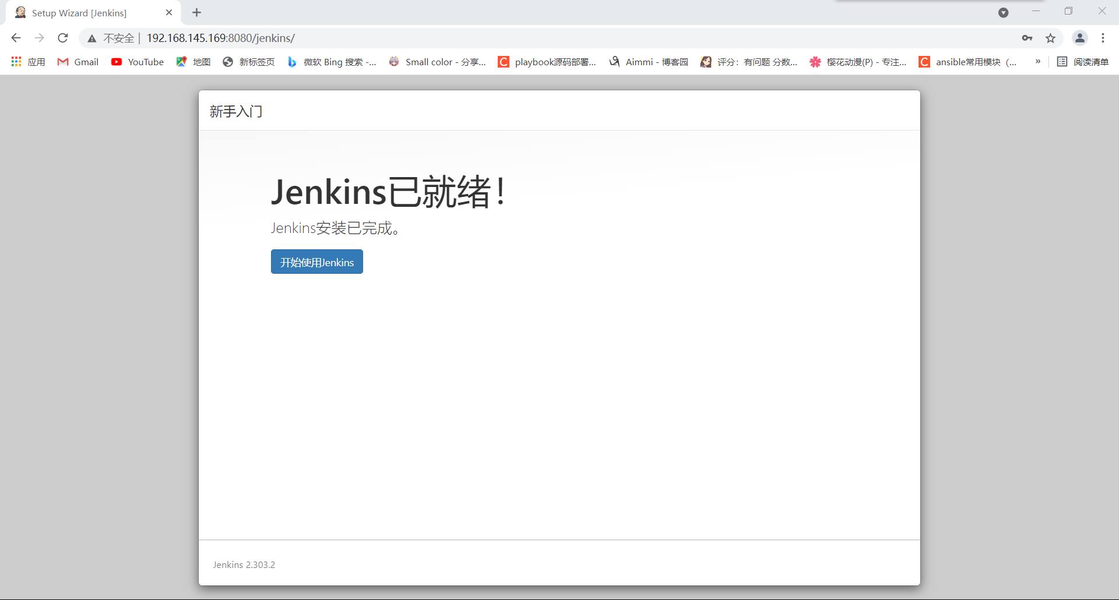Select the Setup Wizard [Jenkins] tab
The image size is (1119, 600).
pyautogui.click(x=93, y=13)
